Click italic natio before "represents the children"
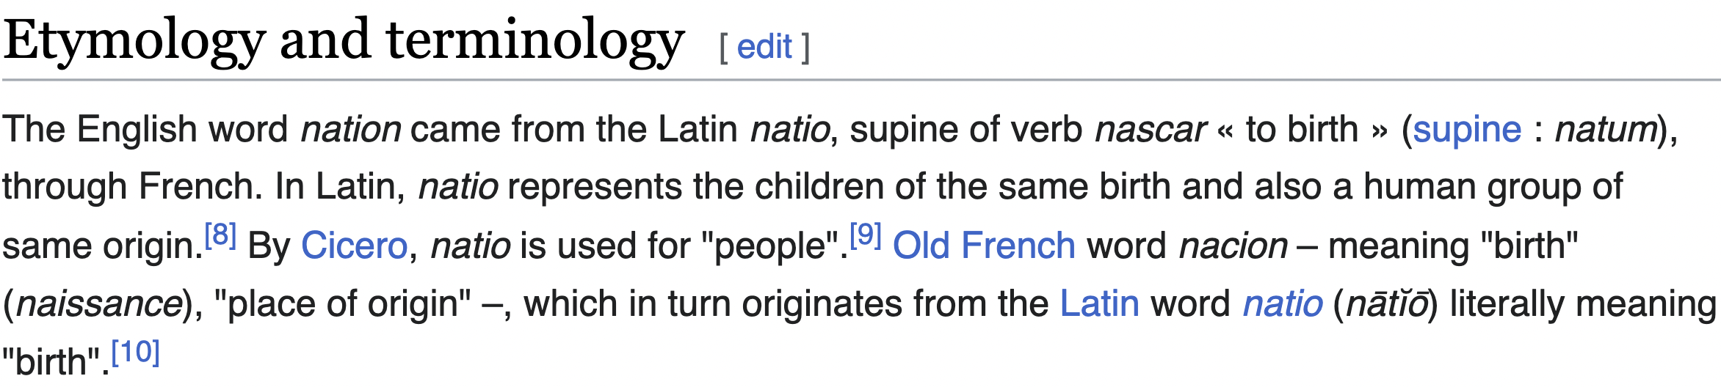The image size is (1721, 387). click(458, 187)
